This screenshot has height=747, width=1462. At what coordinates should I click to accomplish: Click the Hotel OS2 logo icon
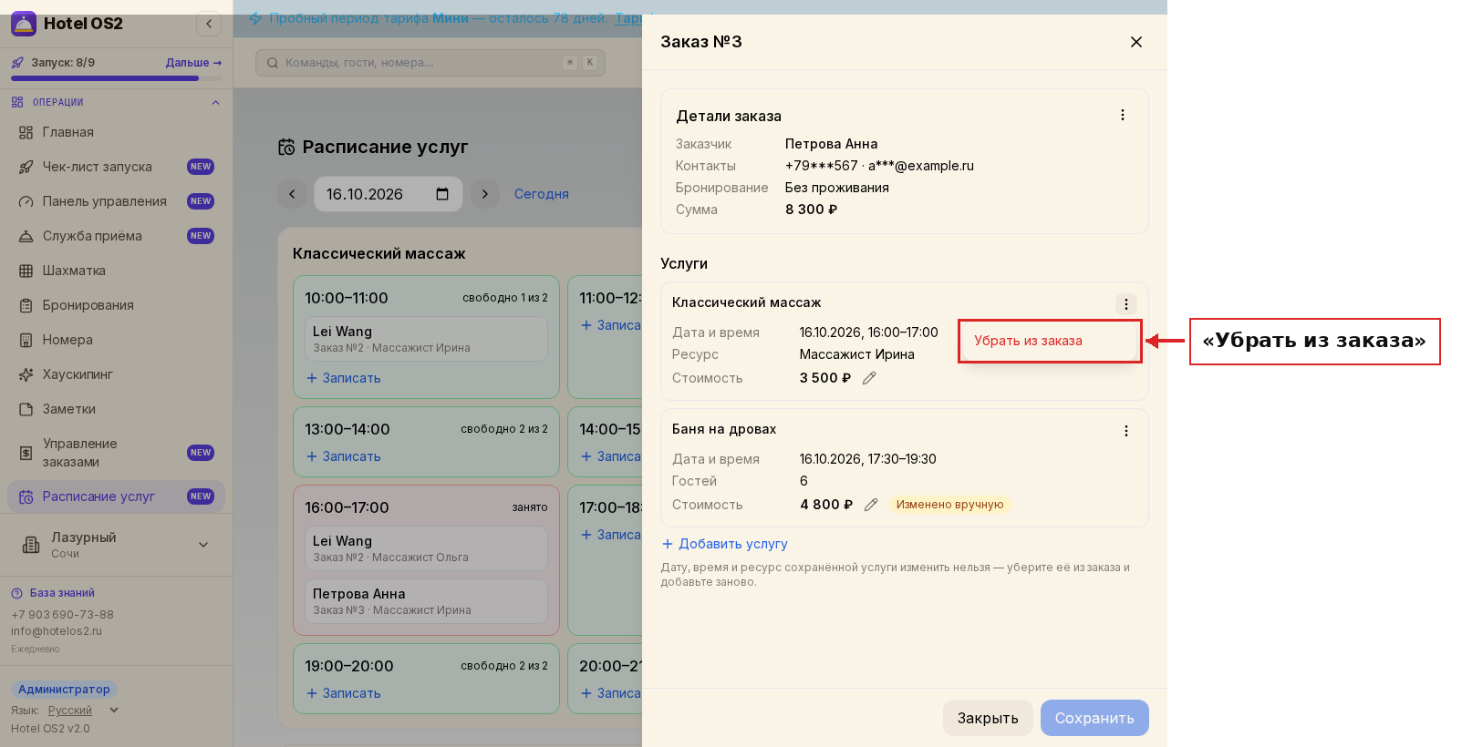coord(24,24)
